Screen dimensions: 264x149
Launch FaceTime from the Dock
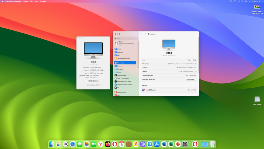tap(94, 144)
